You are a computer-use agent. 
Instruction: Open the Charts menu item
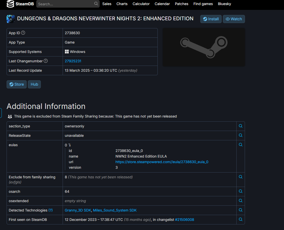tap(122, 4)
